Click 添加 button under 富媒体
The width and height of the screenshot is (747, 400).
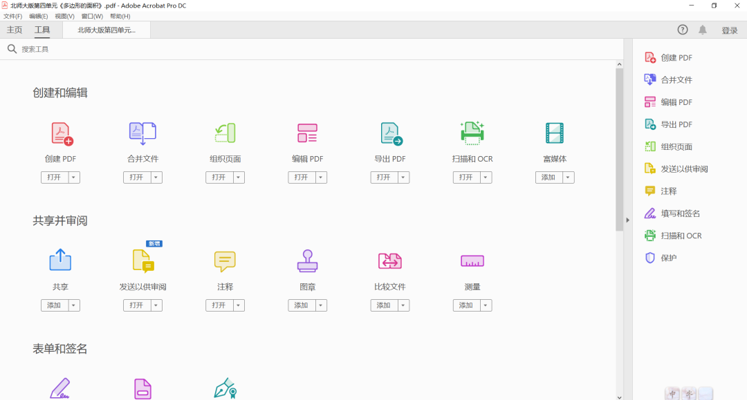548,178
